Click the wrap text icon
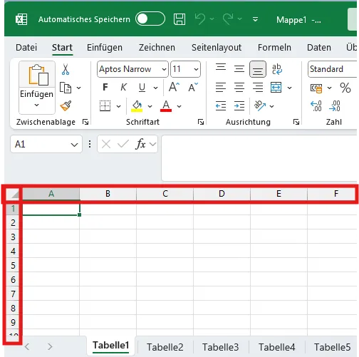Viewport: 359px width, 357px height. pyautogui.click(x=276, y=69)
